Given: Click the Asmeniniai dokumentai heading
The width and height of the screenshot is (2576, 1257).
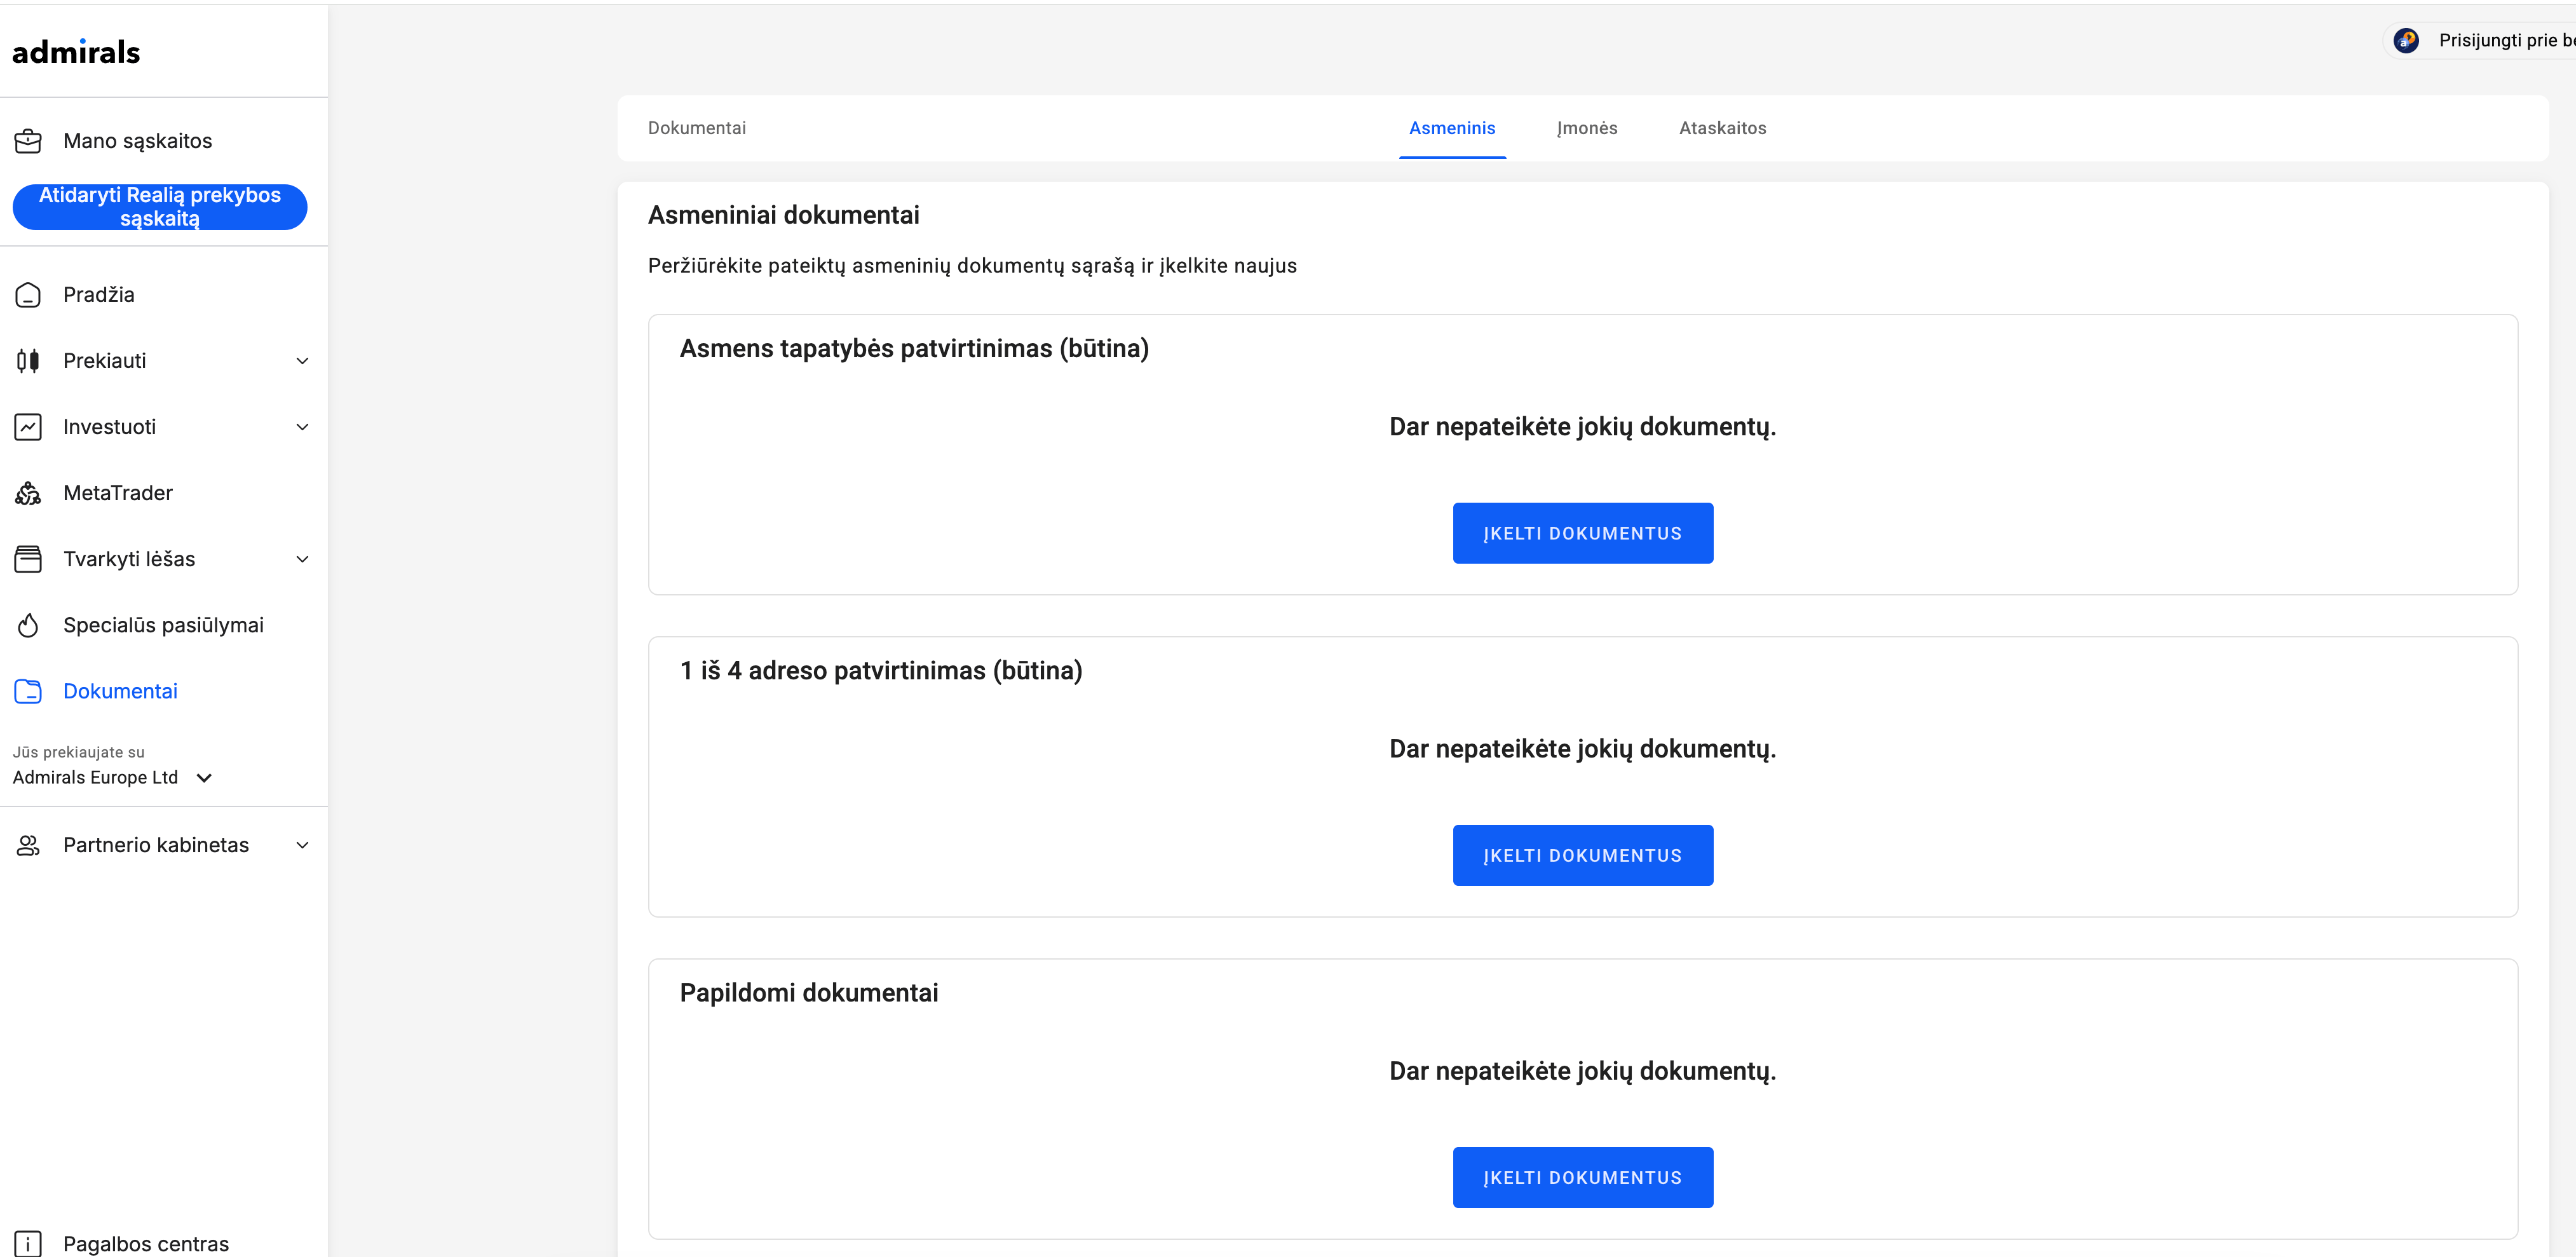Looking at the screenshot, I should 784,215.
